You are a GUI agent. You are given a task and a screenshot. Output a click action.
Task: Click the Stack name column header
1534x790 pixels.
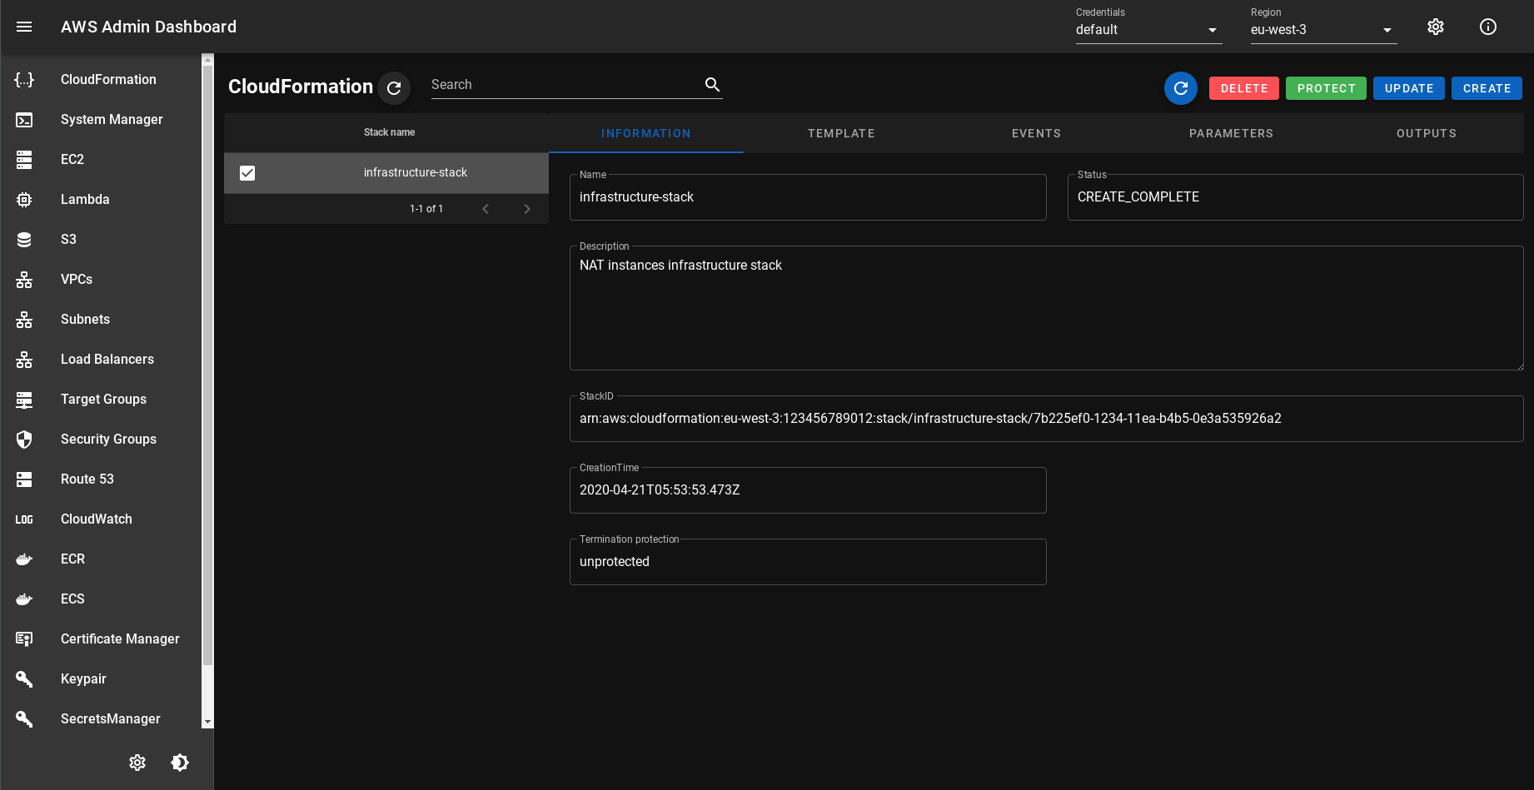pos(389,132)
